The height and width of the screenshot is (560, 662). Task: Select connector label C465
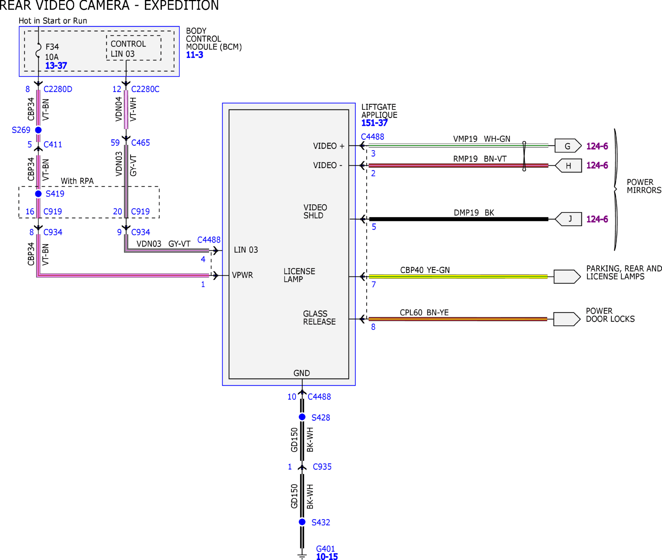(x=140, y=143)
